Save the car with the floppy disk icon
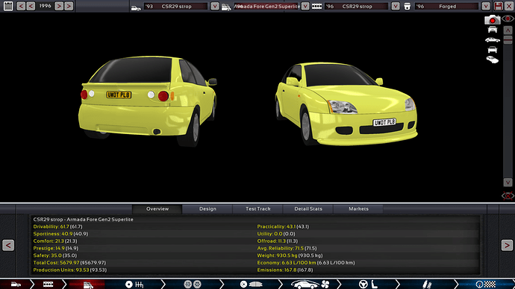Image resolution: width=515 pixels, height=289 pixels. click(x=499, y=6)
